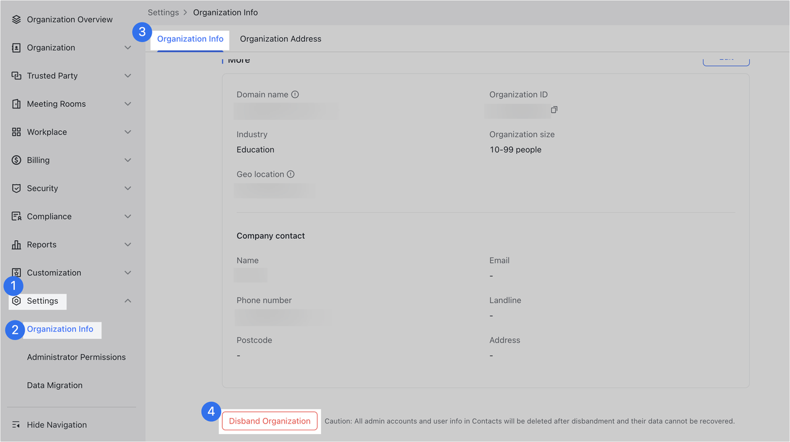
Task: Switch to the Organization Address tab
Action: (280, 39)
